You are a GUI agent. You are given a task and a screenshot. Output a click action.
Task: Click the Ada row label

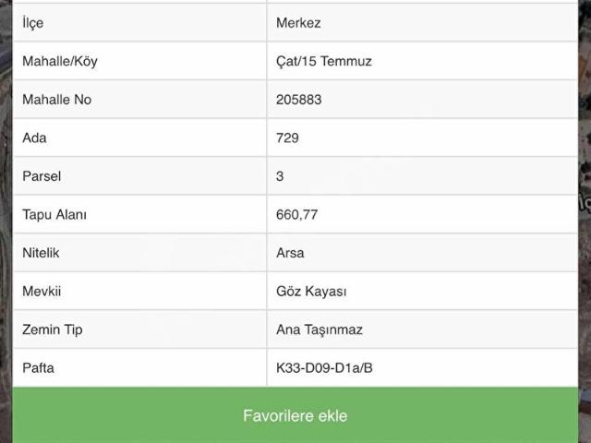coord(34,138)
